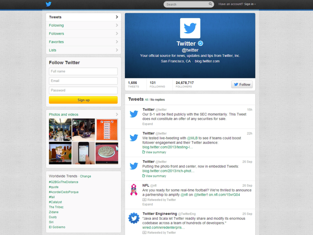Click the Follow button
The height and width of the screenshot is (235, 313).
tap(242, 84)
